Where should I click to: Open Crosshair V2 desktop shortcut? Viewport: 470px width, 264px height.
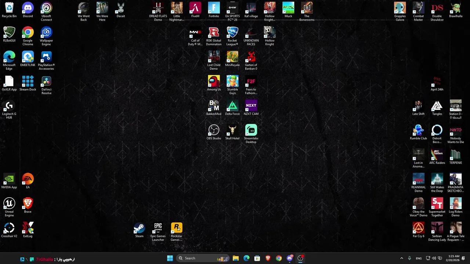[x=9, y=230]
